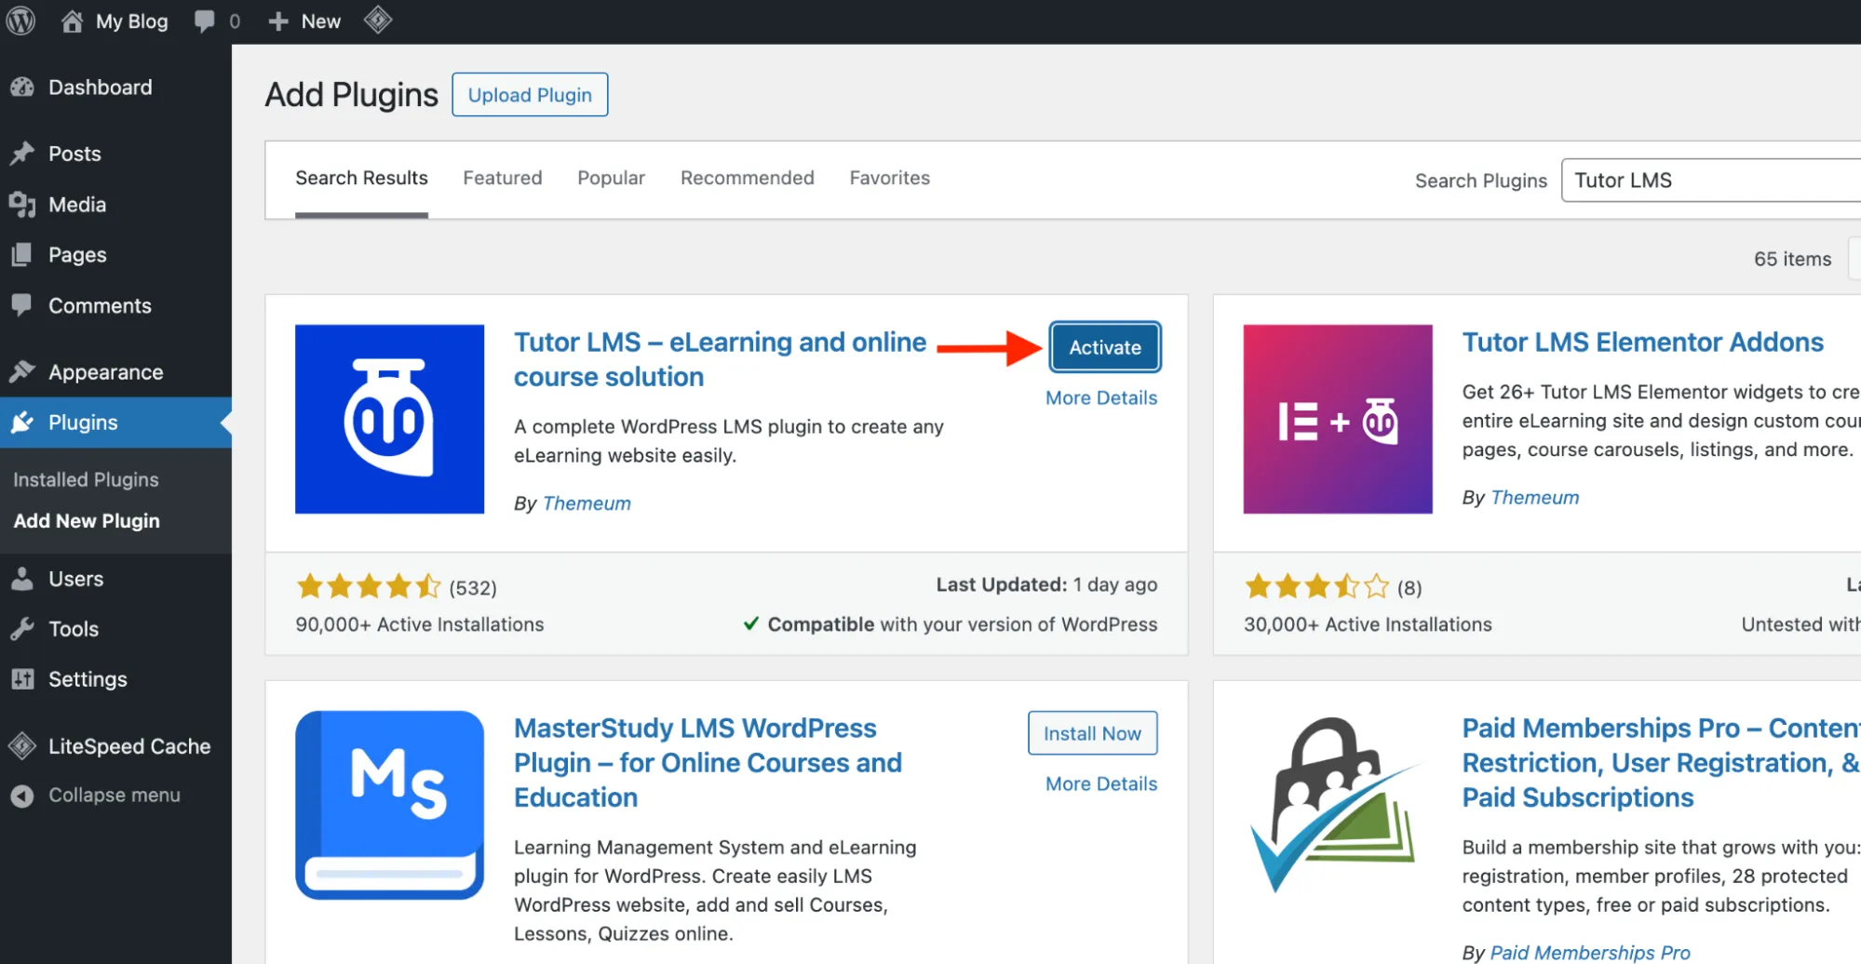
Task: Click the Posts pushpin icon
Action: point(22,154)
